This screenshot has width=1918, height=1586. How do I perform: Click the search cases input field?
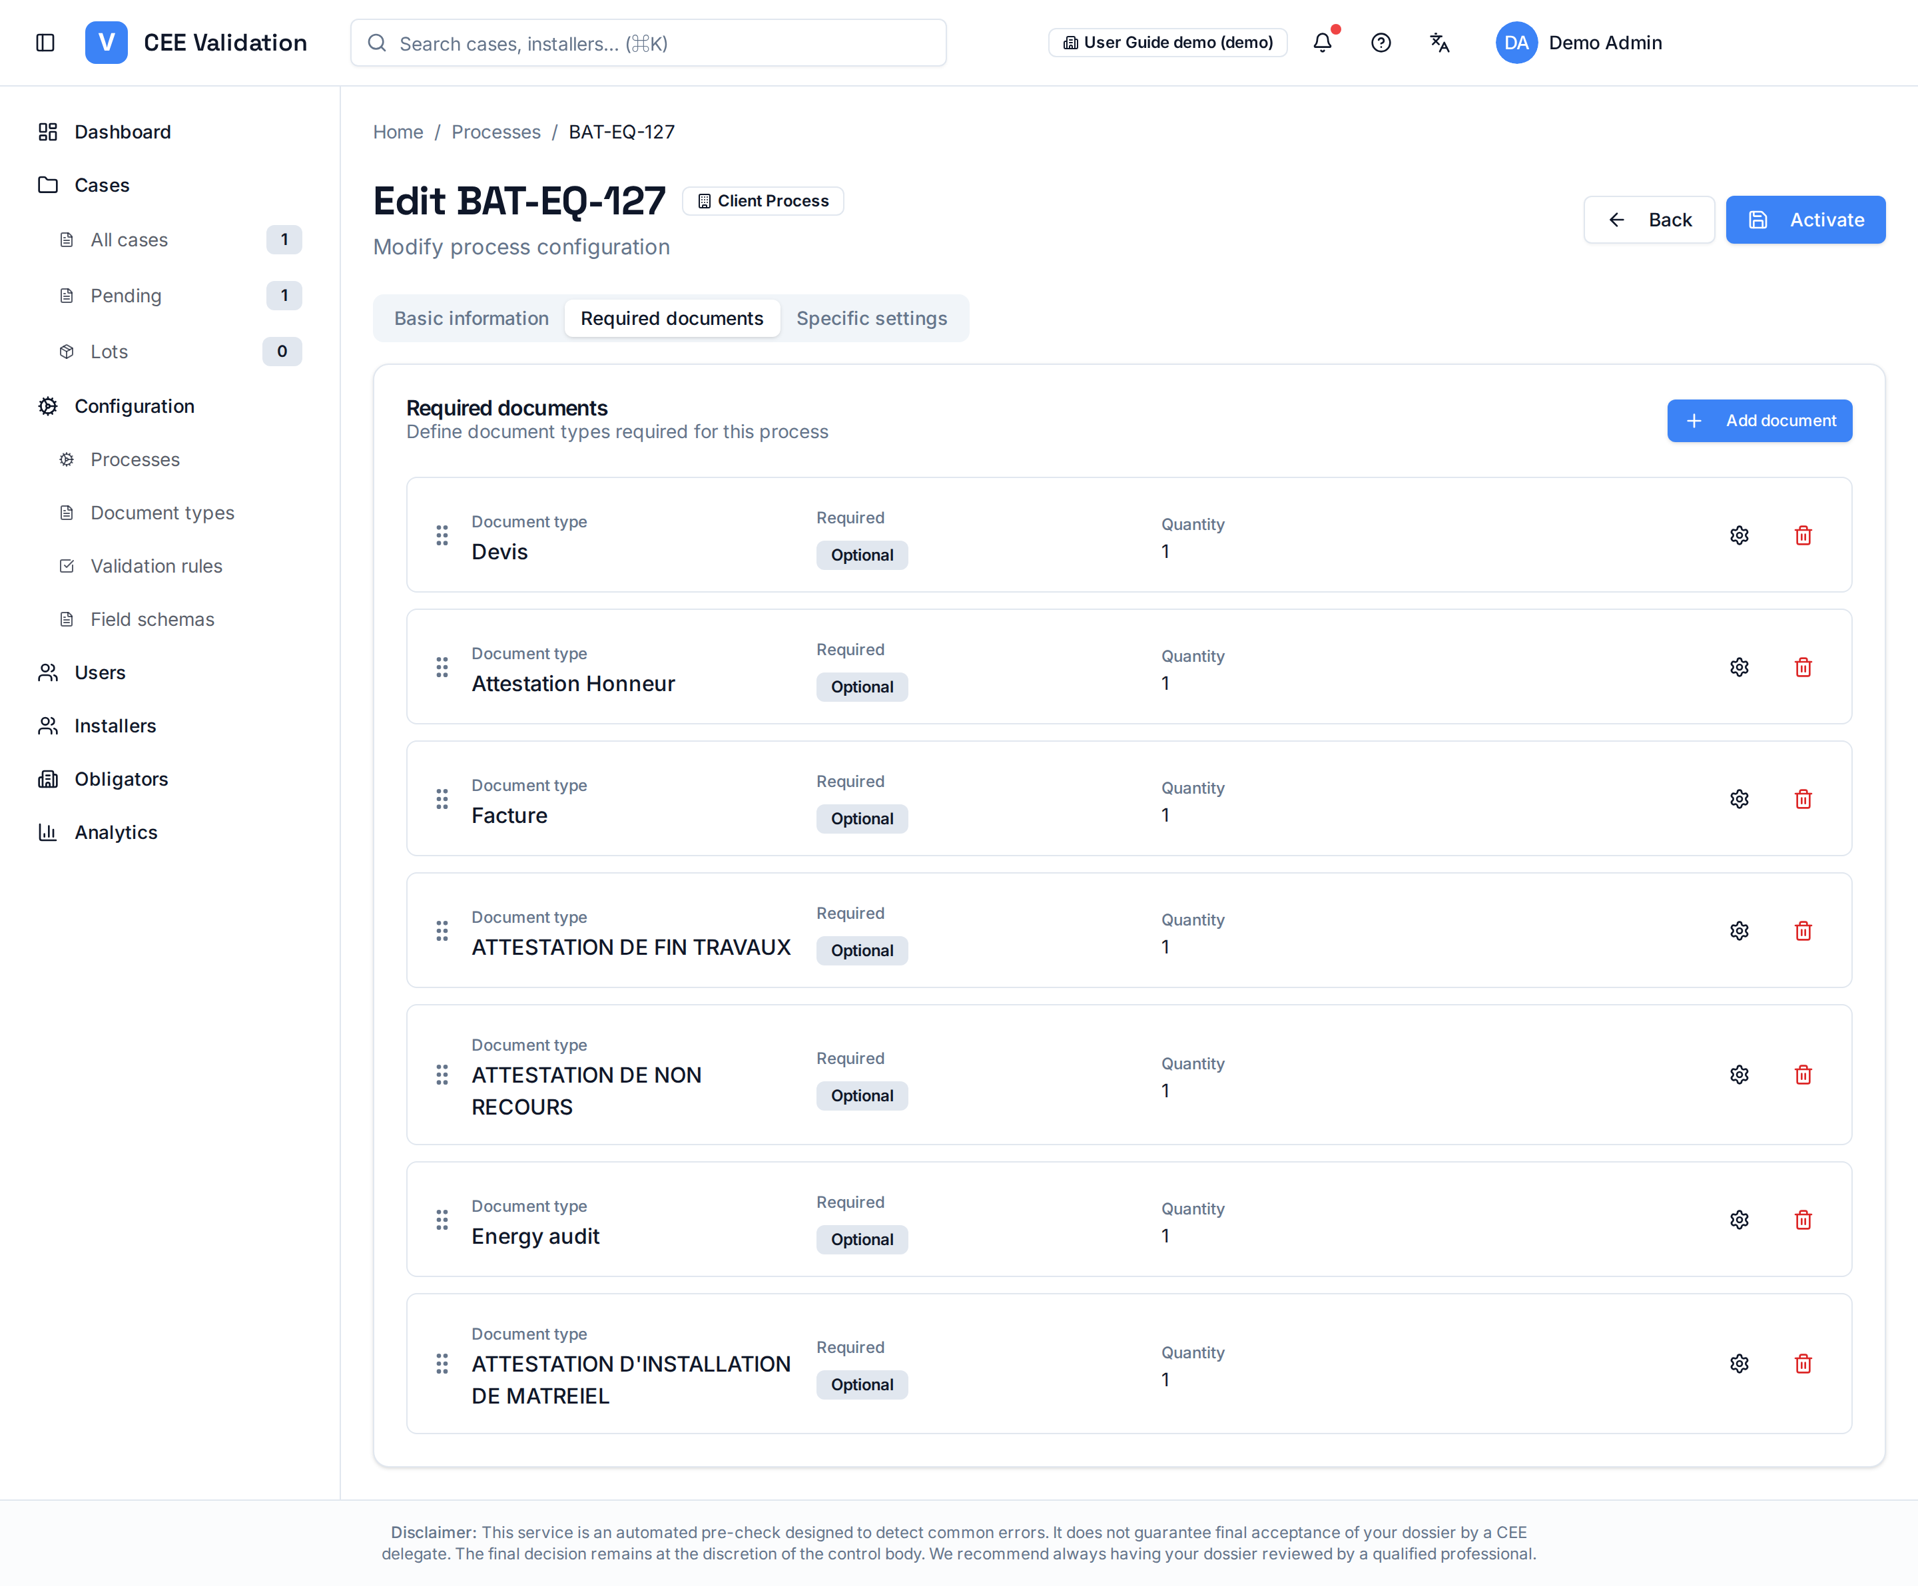point(649,43)
